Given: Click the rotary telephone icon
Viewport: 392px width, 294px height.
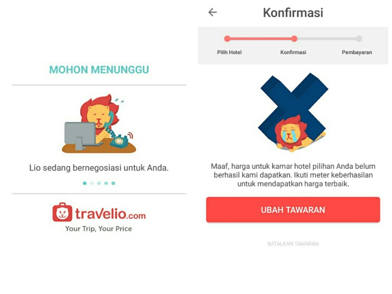Looking at the screenshot, I should (119, 140).
